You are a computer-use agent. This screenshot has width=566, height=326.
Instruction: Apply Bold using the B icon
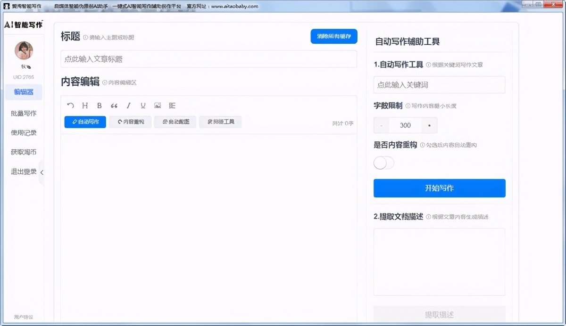99,106
